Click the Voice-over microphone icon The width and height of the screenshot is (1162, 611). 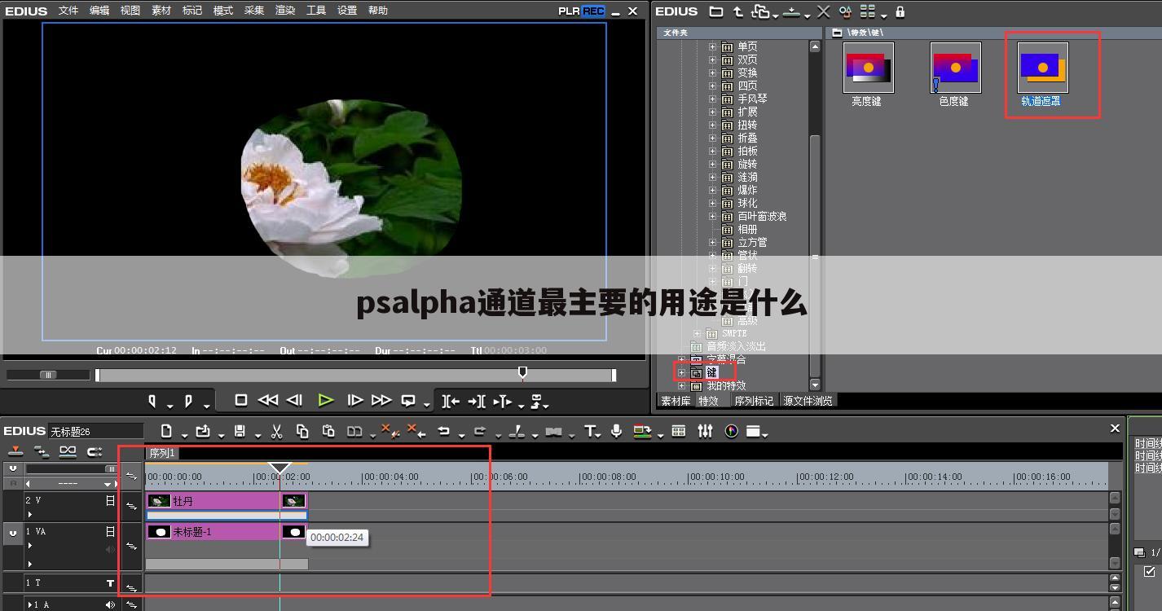click(x=617, y=431)
